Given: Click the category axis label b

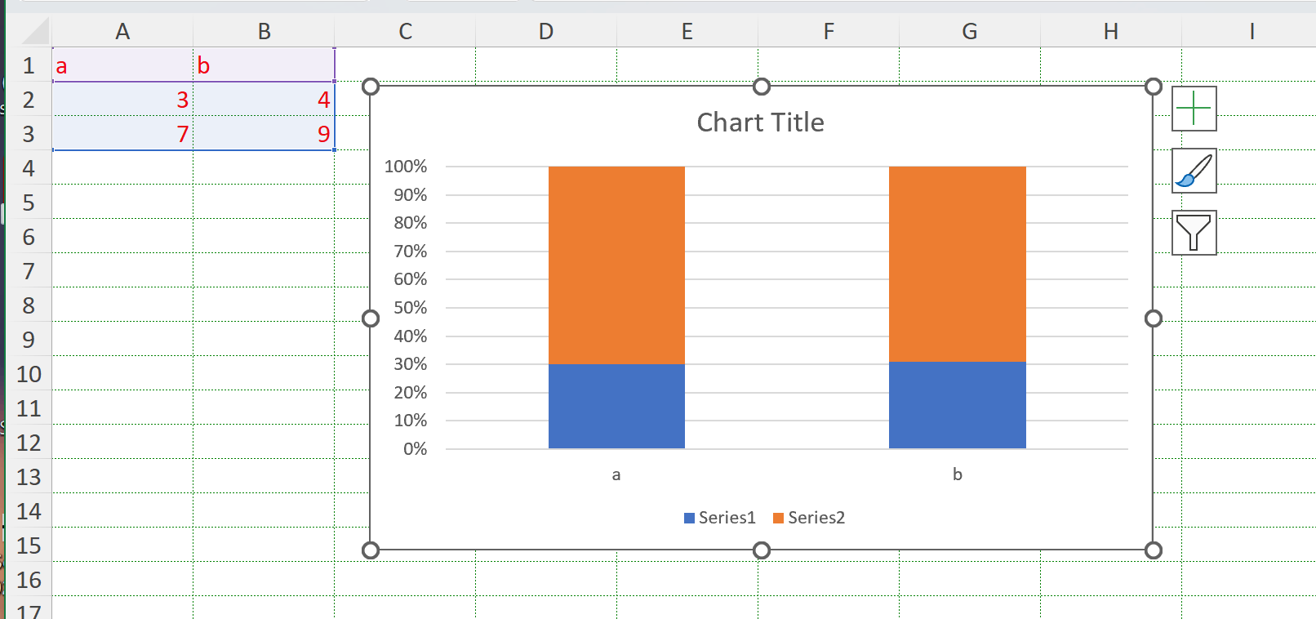Looking at the screenshot, I should (957, 474).
